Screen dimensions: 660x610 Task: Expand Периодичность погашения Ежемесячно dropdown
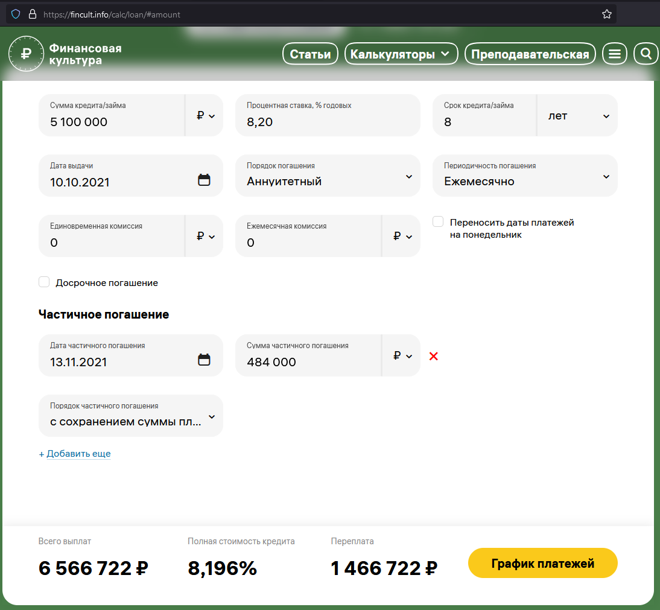coord(525,176)
